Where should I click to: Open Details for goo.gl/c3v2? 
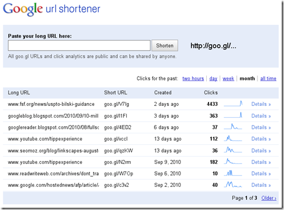coord(261,185)
